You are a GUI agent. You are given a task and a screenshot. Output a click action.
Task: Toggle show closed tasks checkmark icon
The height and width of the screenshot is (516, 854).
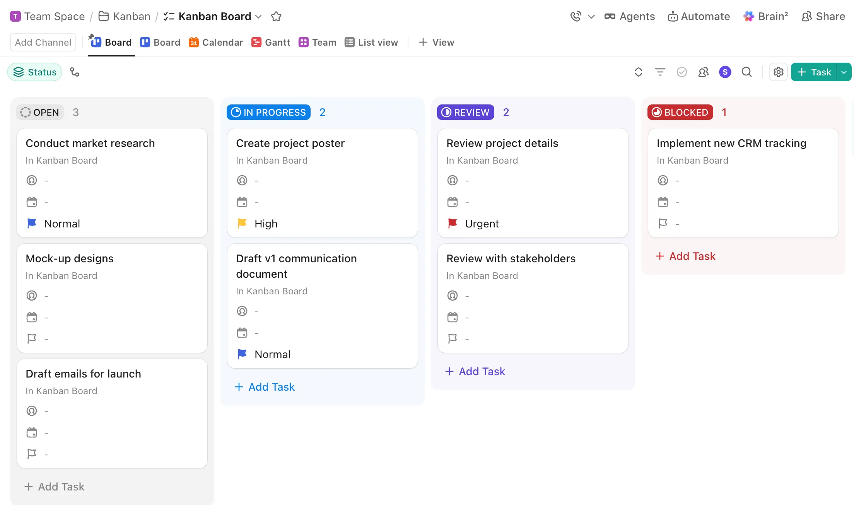pyautogui.click(x=682, y=72)
